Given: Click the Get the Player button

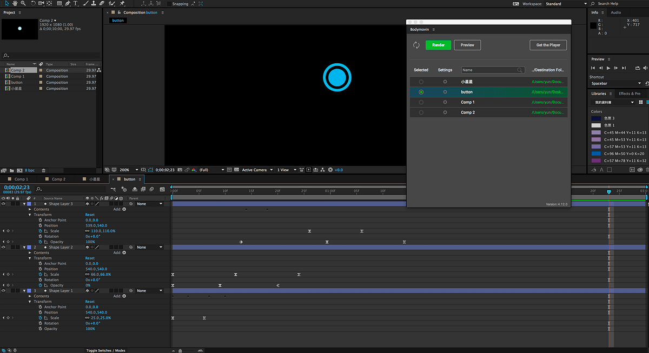Looking at the screenshot, I should click(x=548, y=45).
